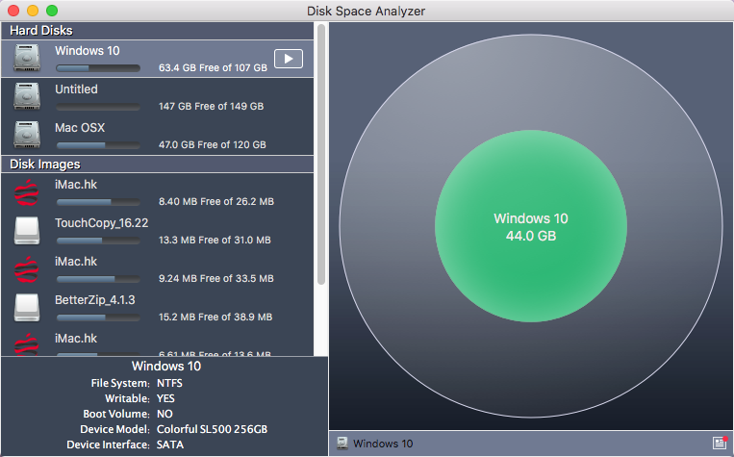Click Windows 10 title in info panel

[166, 367]
